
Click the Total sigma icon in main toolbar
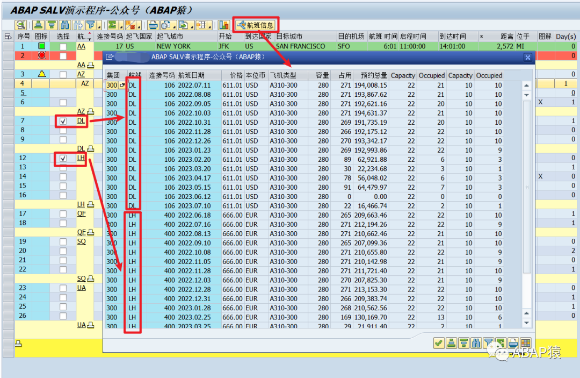(112, 25)
